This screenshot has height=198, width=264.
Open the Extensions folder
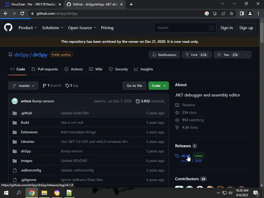[x=29, y=132]
